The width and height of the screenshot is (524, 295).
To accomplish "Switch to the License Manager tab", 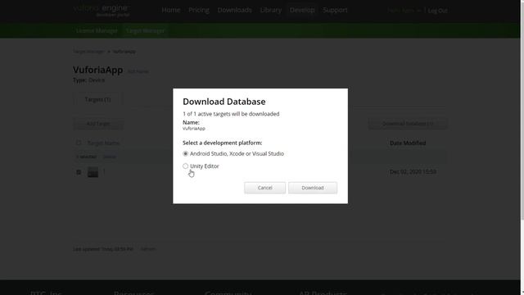I will click(x=97, y=31).
